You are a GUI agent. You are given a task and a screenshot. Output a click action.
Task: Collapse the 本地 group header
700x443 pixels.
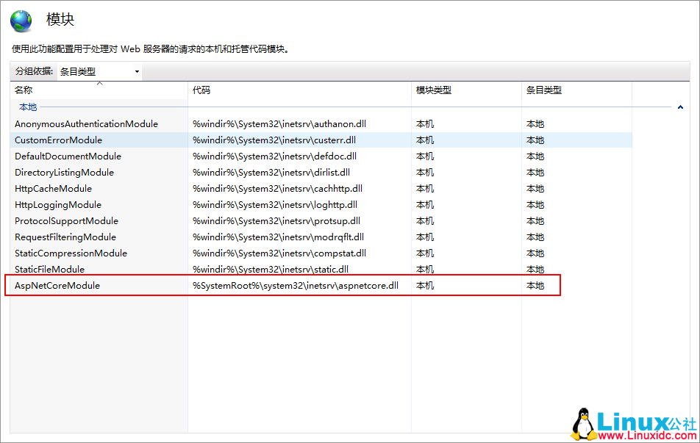pyautogui.click(x=27, y=107)
